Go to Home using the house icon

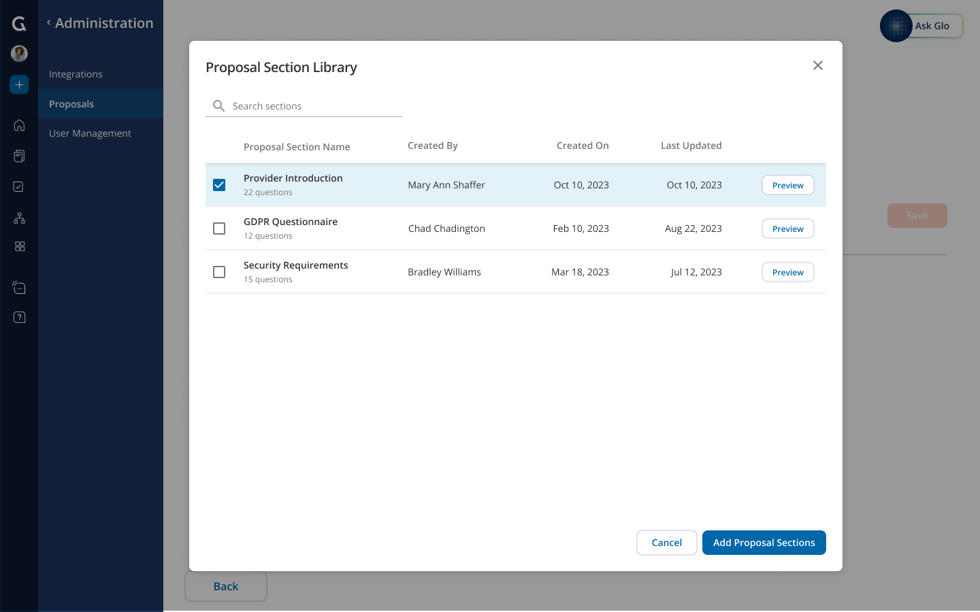pyautogui.click(x=19, y=125)
